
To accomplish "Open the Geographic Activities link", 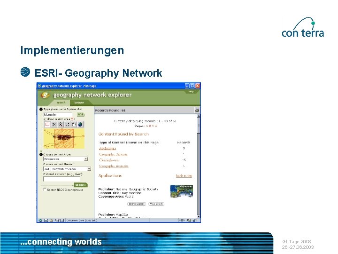I will click(x=114, y=166).
